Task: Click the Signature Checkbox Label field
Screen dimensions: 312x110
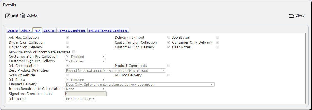Action: click(86, 94)
